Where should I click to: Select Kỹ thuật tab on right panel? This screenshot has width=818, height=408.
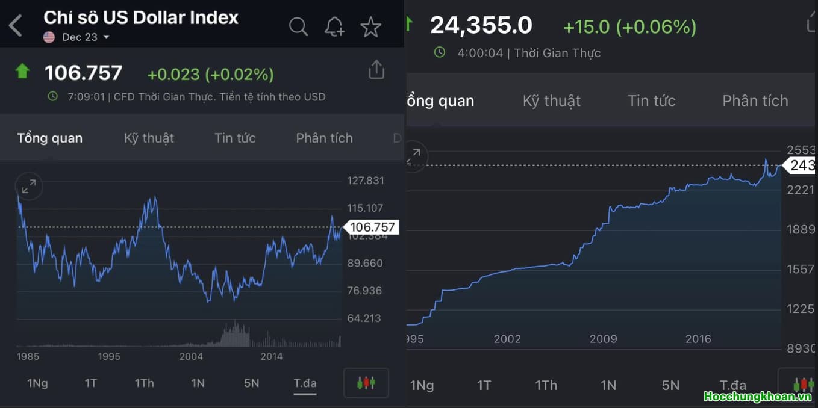pyautogui.click(x=551, y=101)
